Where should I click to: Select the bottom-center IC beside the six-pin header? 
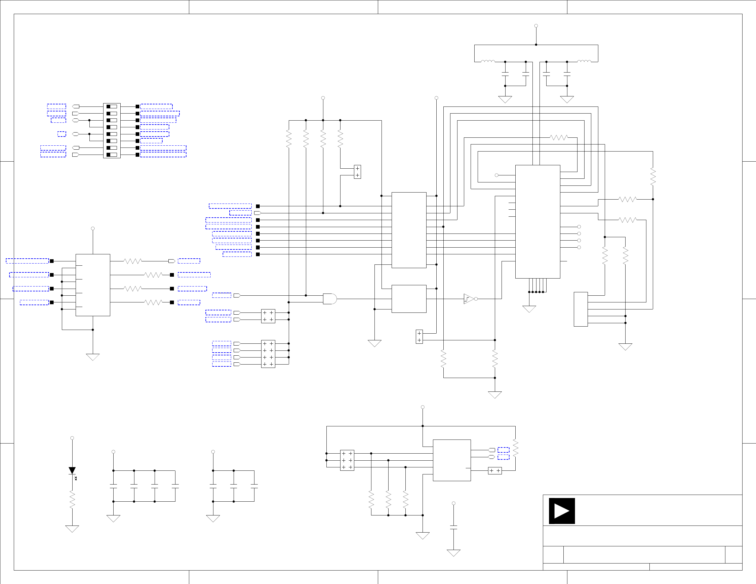(452, 460)
